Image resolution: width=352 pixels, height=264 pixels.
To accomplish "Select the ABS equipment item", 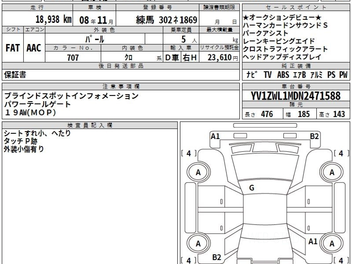I will pyautogui.click(x=283, y=75).
